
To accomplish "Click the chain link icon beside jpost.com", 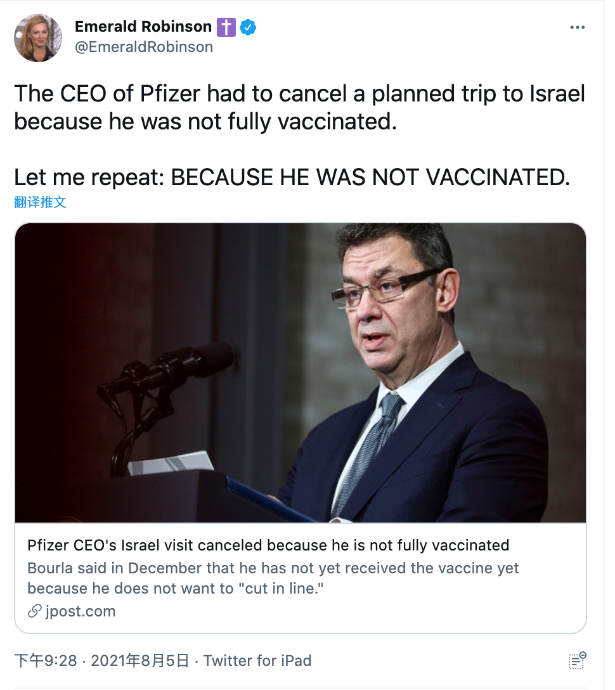I will coord(34,612).
